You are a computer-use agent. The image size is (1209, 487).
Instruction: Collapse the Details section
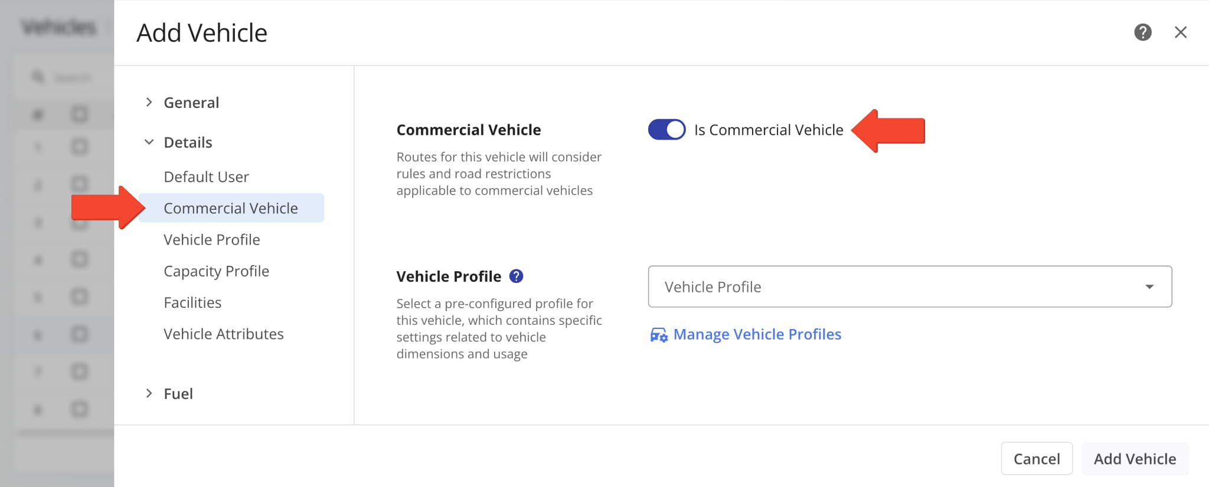pos(149,142)
